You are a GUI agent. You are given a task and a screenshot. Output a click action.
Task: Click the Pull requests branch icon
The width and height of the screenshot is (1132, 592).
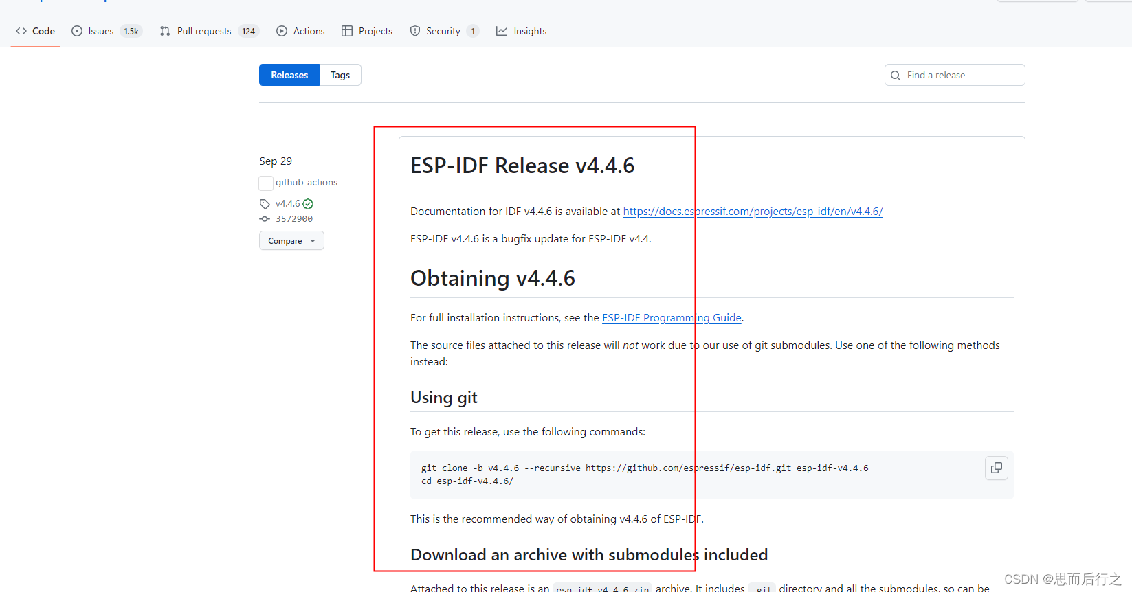point(165,31)
